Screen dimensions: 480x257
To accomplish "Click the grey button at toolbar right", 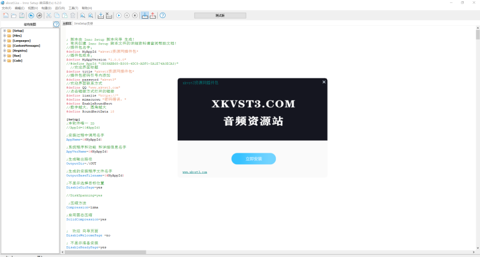I will click(x=220, y=16).
